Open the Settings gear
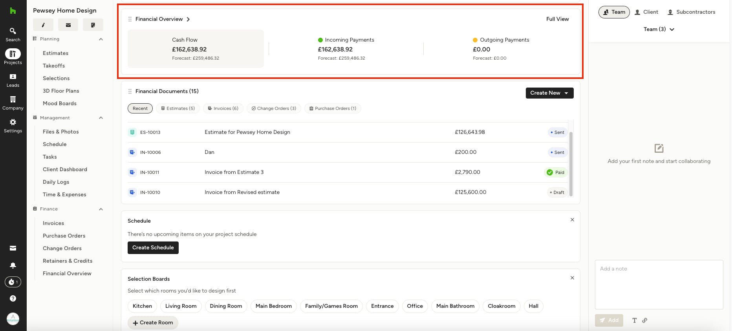 tap(13, 125)
